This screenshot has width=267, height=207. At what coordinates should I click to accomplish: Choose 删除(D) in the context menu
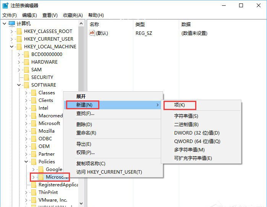pos(113,125)
